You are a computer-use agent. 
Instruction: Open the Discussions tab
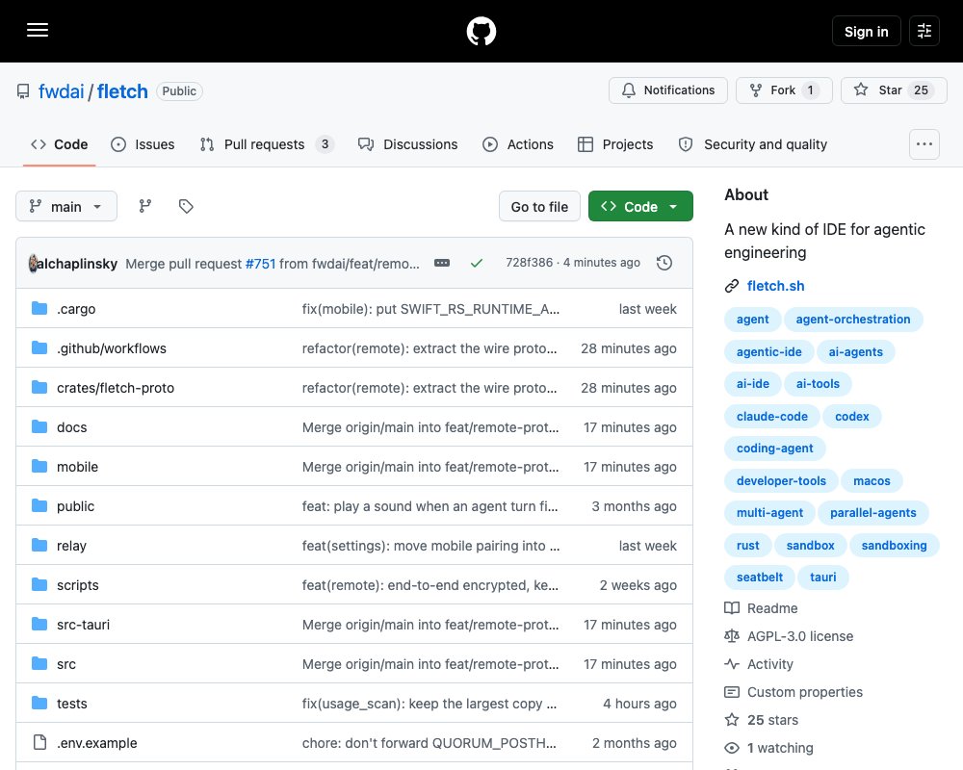[407, 144]
